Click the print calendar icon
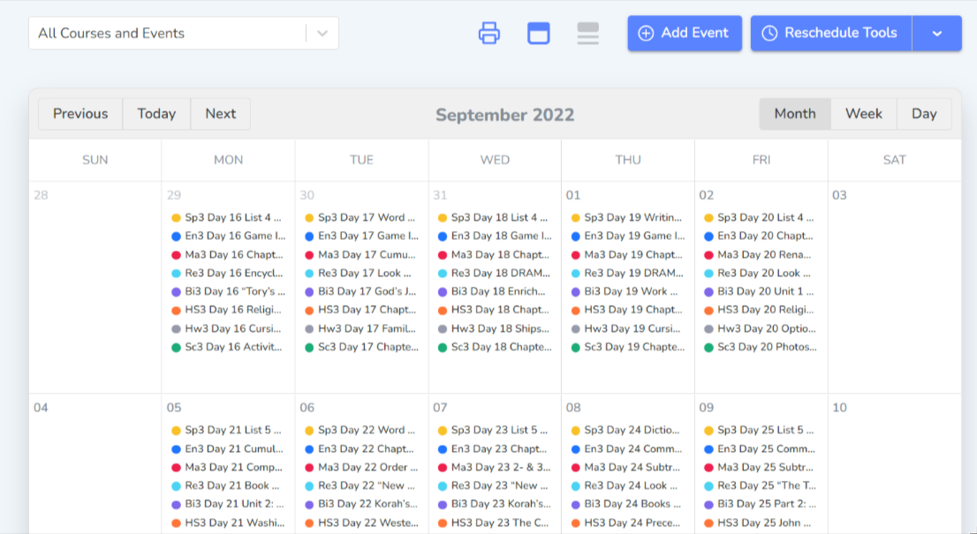Screen dimensions: 977x534 (x=489, y=33)
